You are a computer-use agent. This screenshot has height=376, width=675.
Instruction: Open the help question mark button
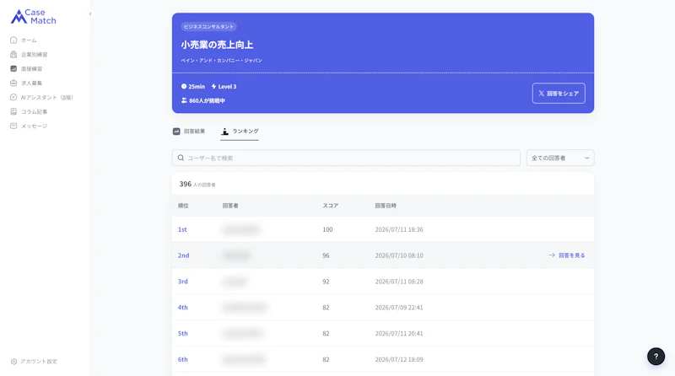tap(656, 357)
